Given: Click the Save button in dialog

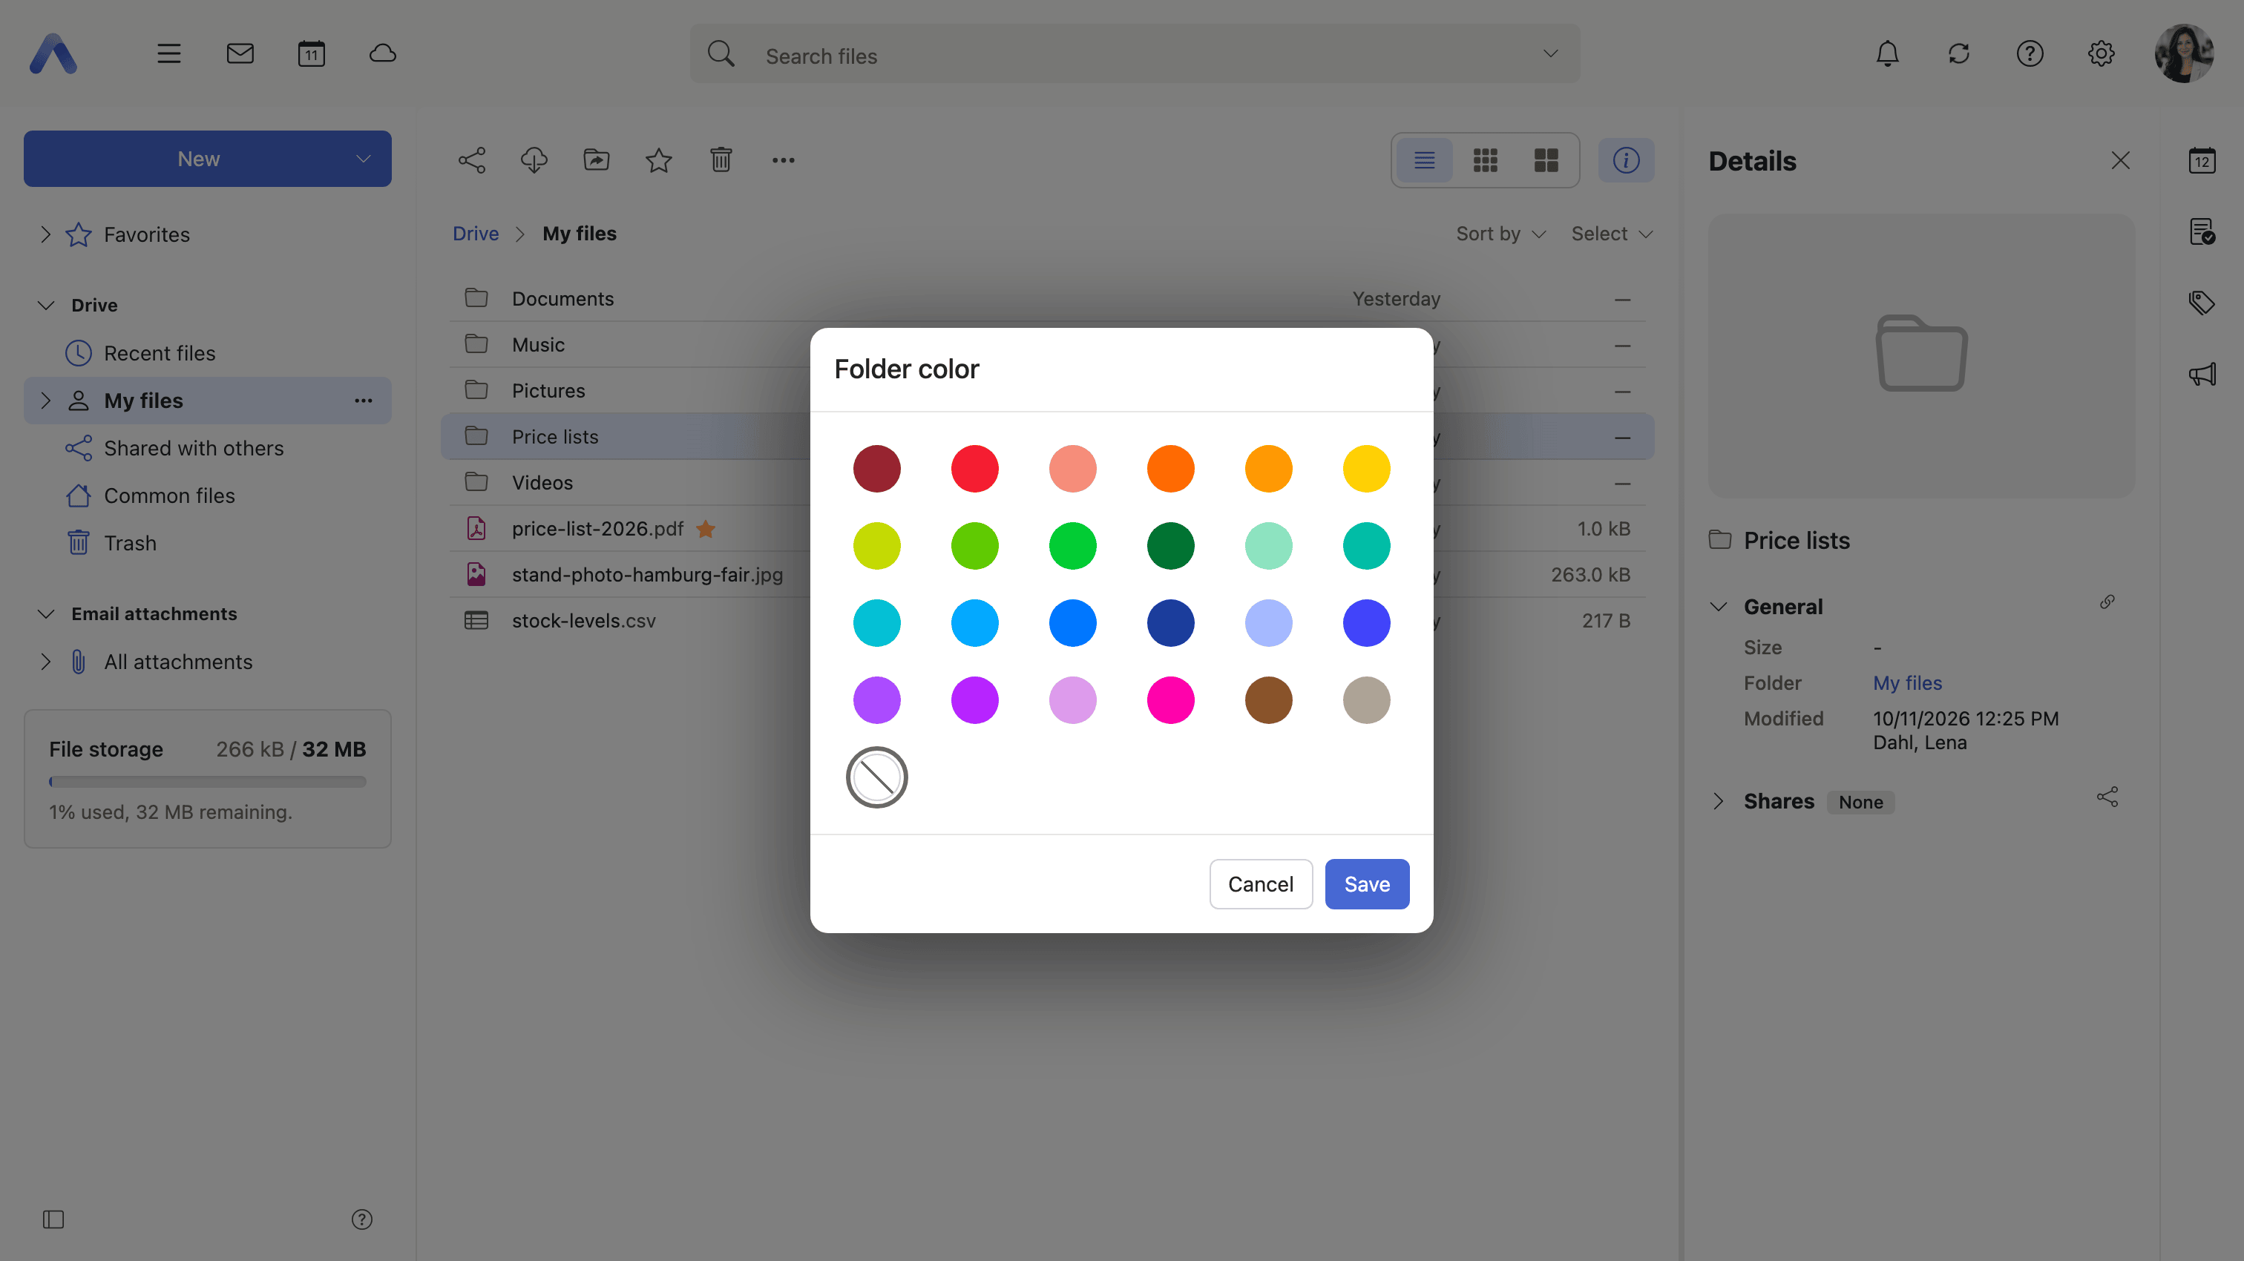Looking at the screenshot, I should [x=1367, y=884].
